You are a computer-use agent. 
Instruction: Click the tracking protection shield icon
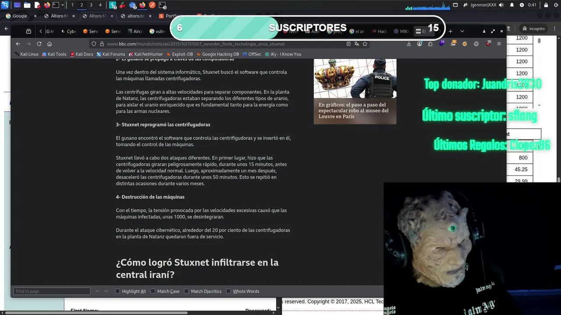coord(94,44)
